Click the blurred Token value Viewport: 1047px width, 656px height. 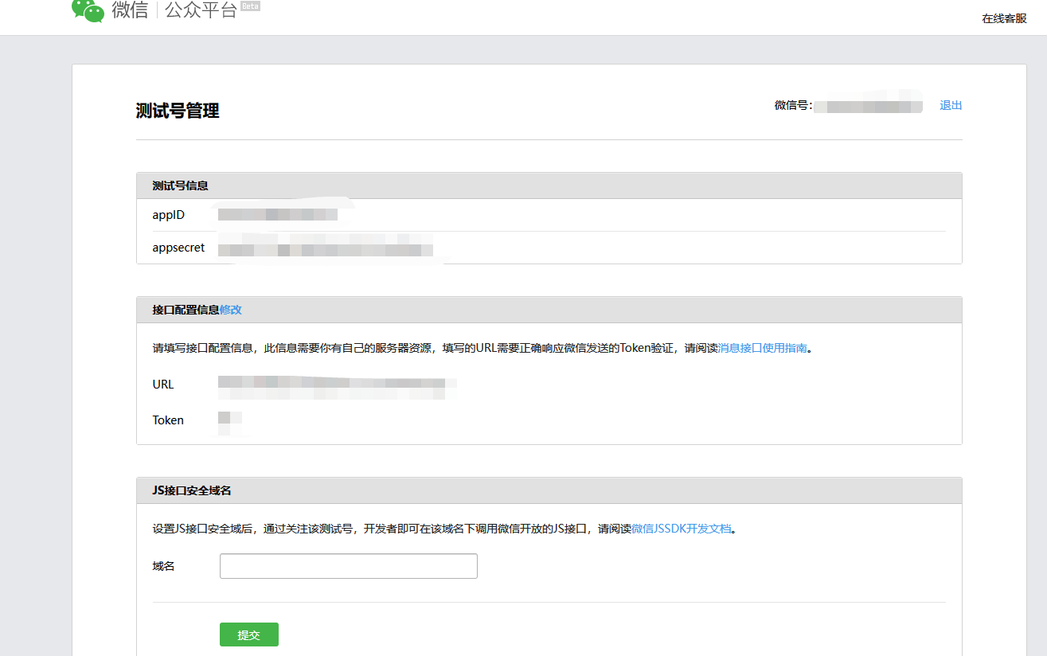point(229,420)
